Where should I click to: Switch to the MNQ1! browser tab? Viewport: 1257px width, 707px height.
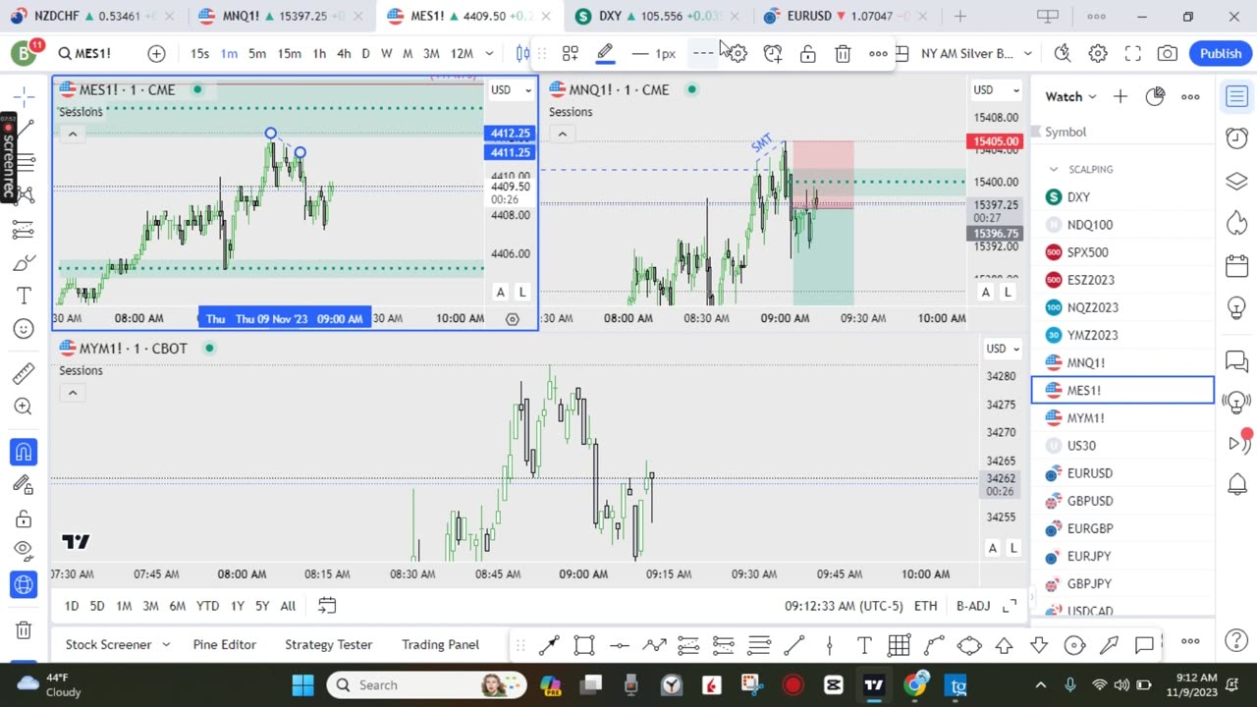pos(282,16)
